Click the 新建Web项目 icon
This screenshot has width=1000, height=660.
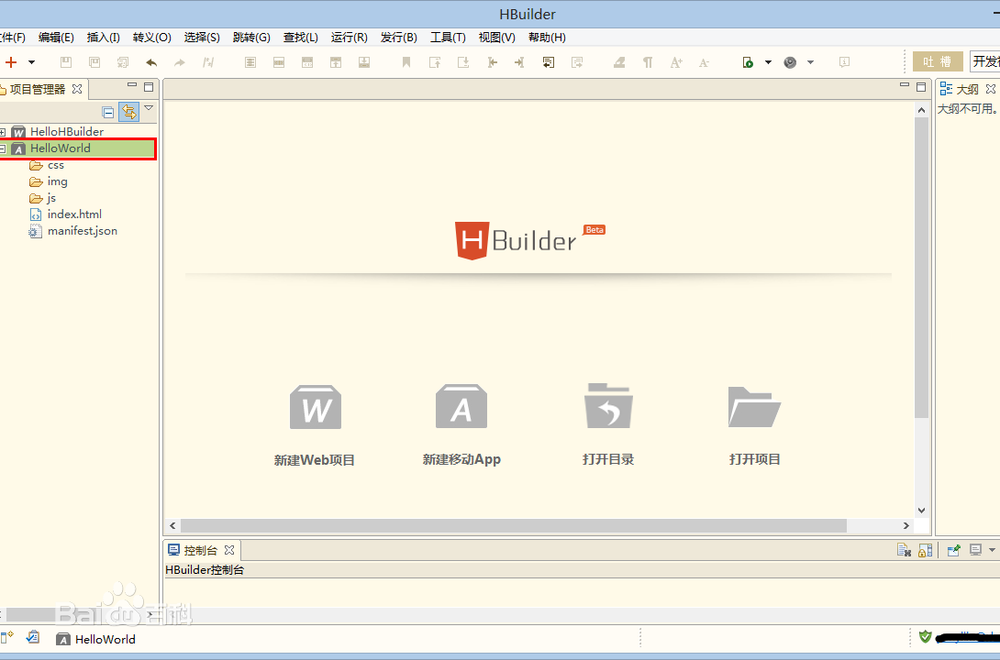(315, 406)
